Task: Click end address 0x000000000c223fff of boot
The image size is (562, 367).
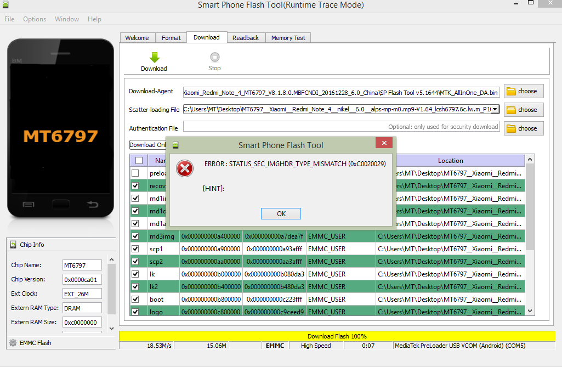Action: tap(274, 299)
